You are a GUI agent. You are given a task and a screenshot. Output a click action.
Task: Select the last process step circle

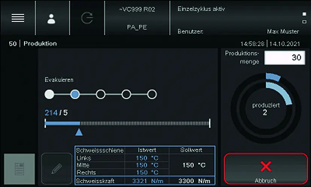(152, 94)
